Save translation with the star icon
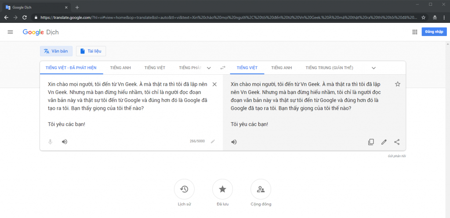This screenshot has width=450, height=218. point(397,84)
